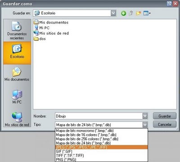180x162 pixels.
Task: Open Mis documentos in the places bar
Action: pos(17,74)
